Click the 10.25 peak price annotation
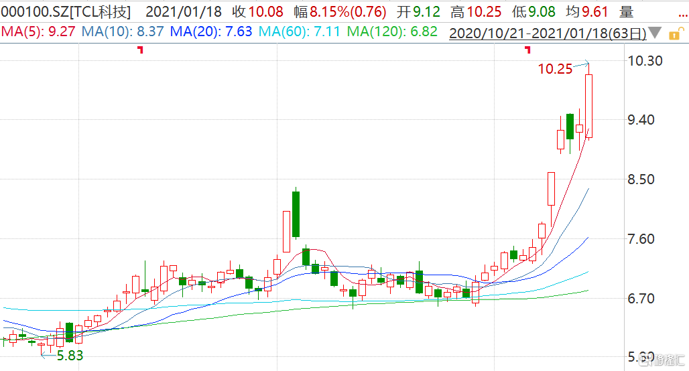The image size is (689, 371). tap(556, 69)
